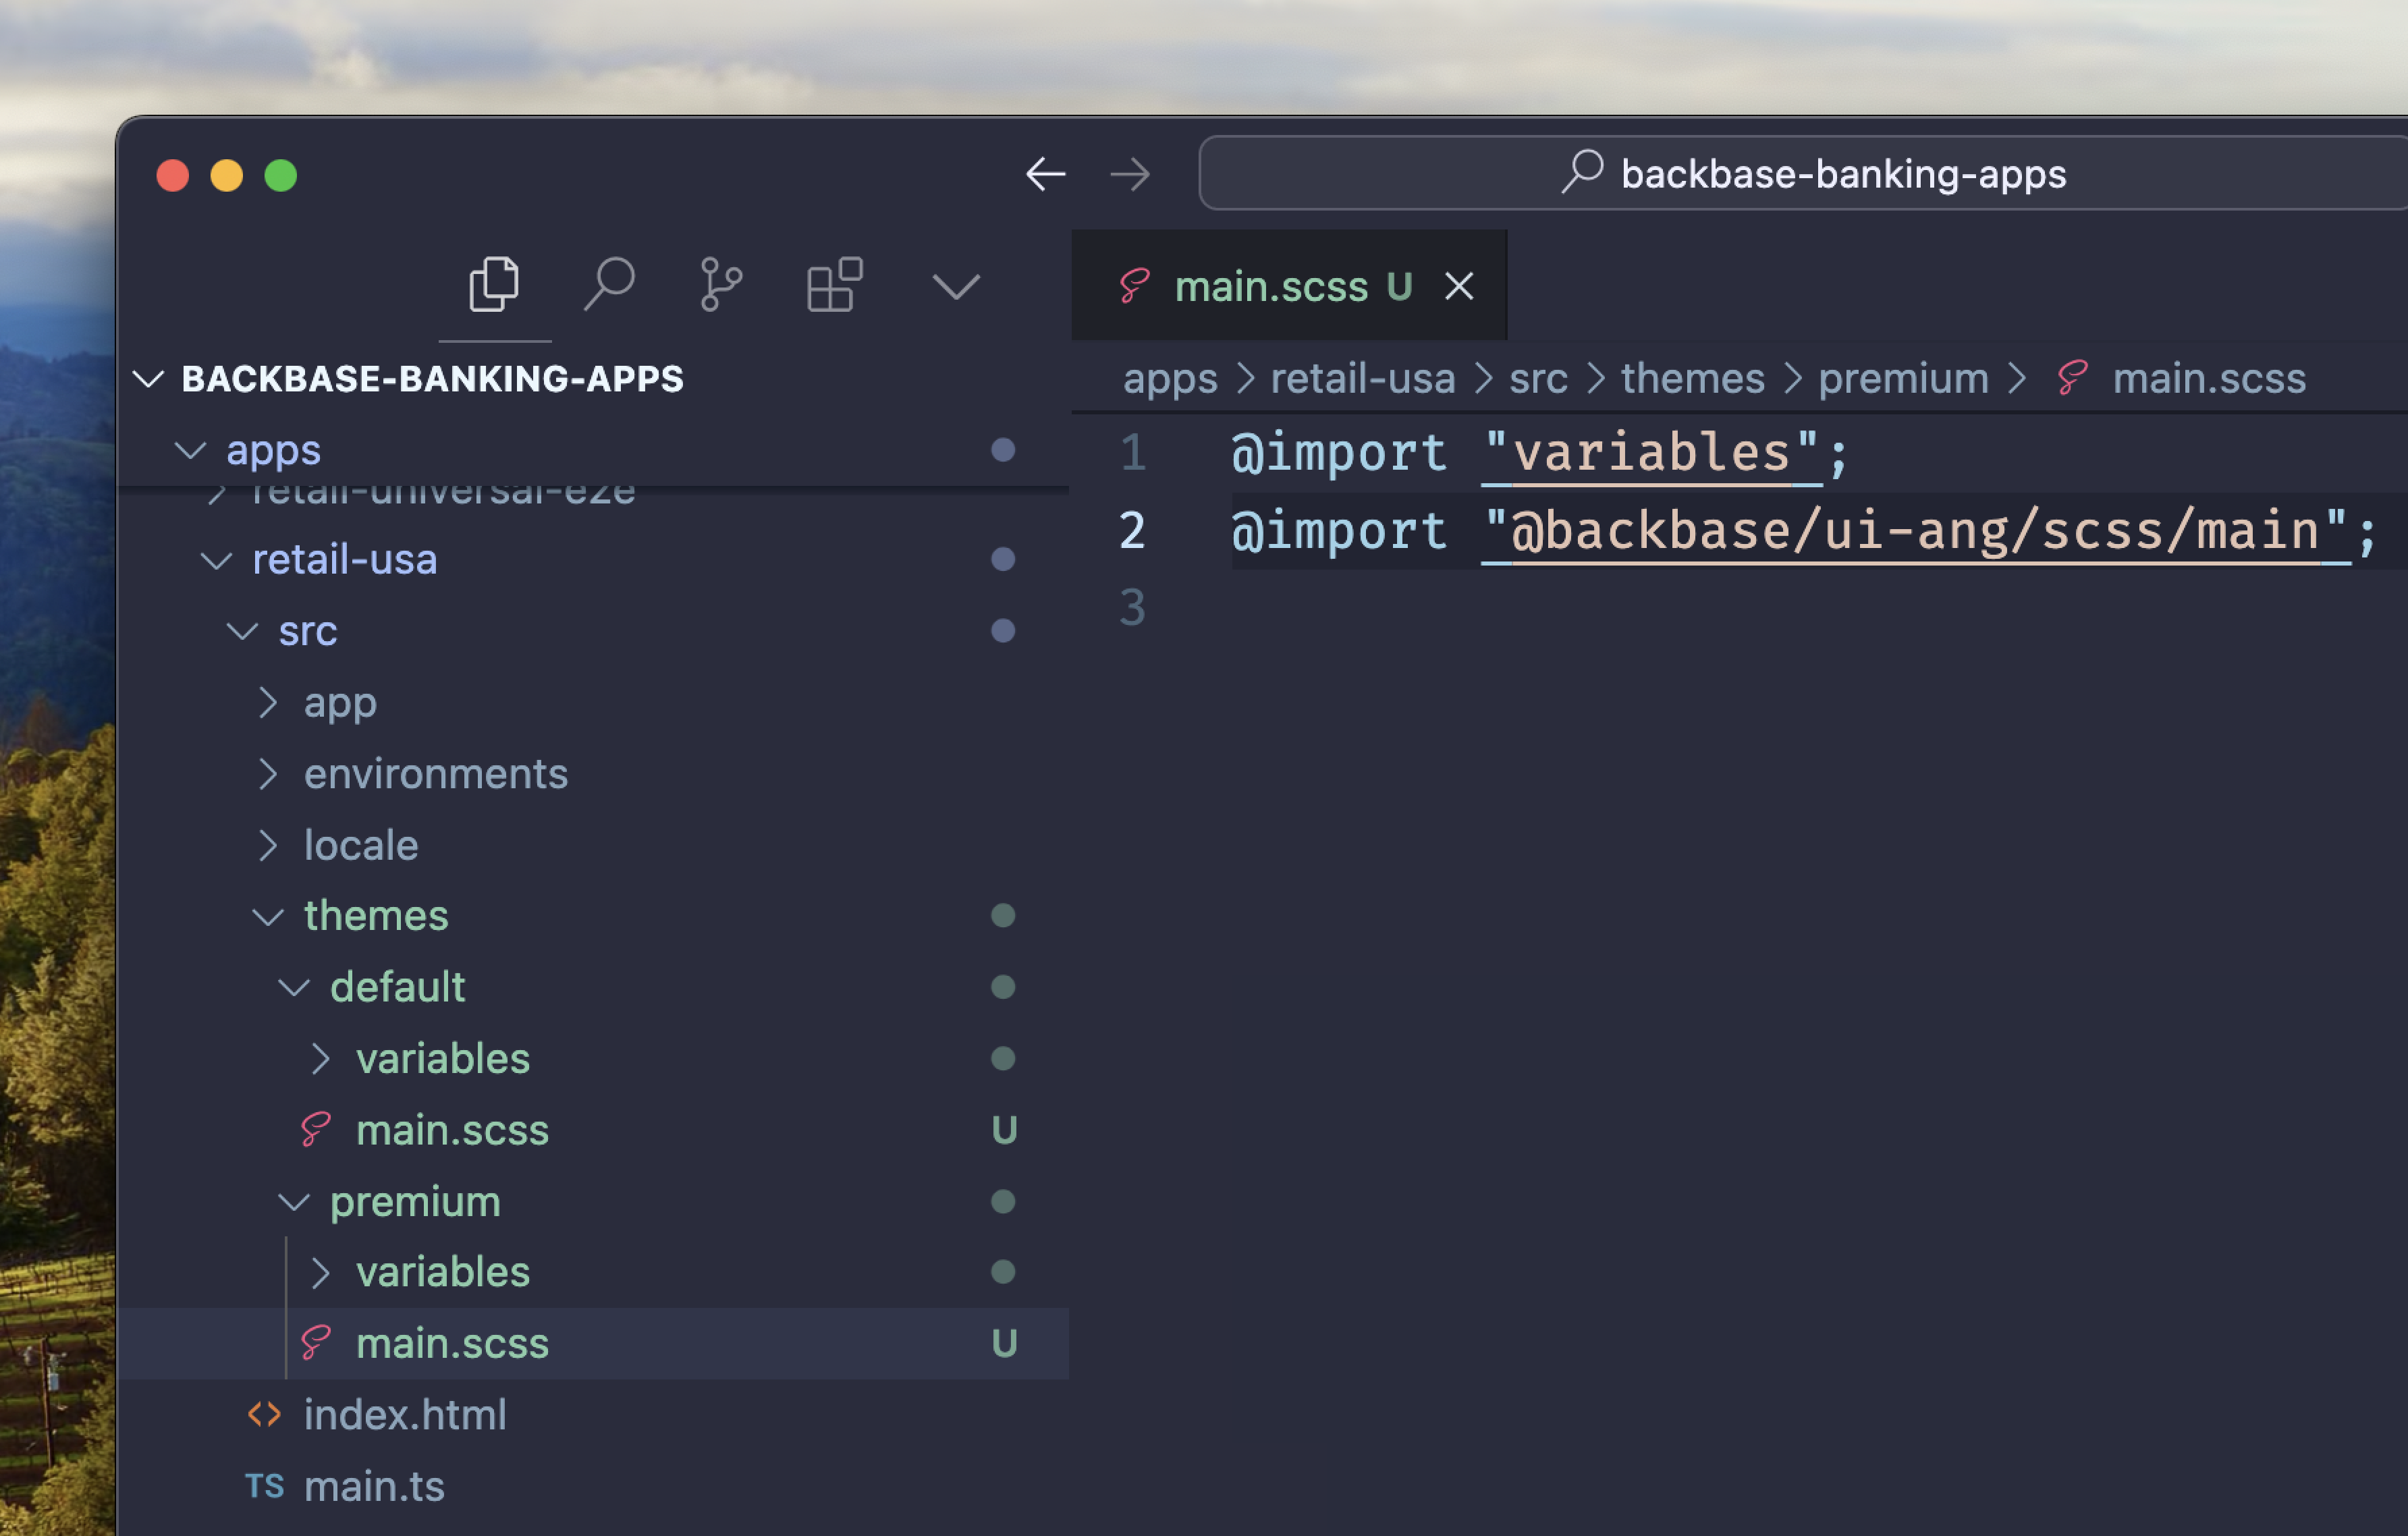Click the yellow minimize window button

tap(226, 175)
